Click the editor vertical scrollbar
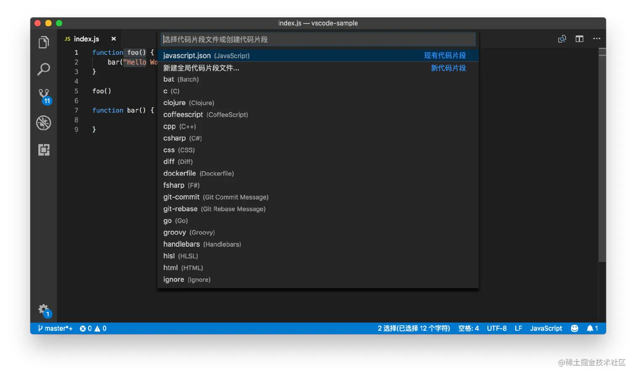Screen dimensions: 636x377 click(x=602, y=156)
